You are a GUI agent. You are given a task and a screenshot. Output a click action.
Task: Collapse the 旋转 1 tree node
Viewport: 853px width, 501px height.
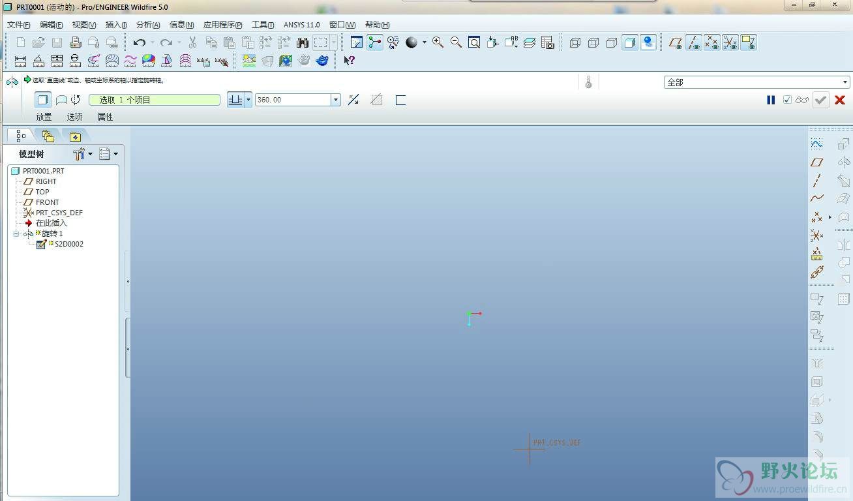pos(16,234)
